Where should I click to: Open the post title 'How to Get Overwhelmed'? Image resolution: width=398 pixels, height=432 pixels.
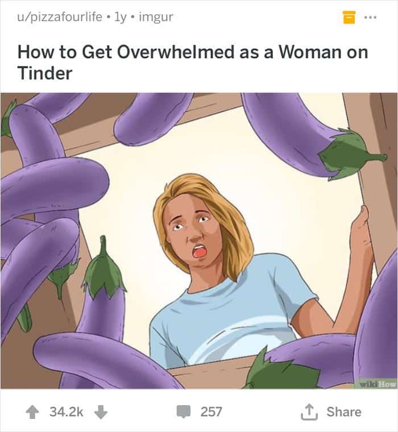[193, 63]
